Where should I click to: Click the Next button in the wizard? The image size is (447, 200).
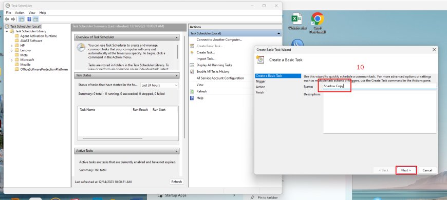406,170
